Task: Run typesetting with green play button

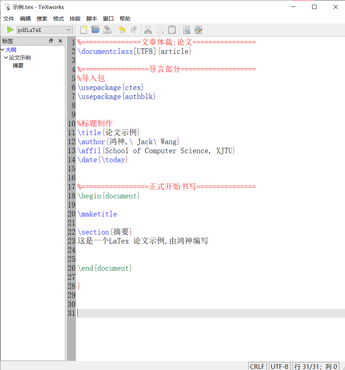Action: click(x=10, y=30)
